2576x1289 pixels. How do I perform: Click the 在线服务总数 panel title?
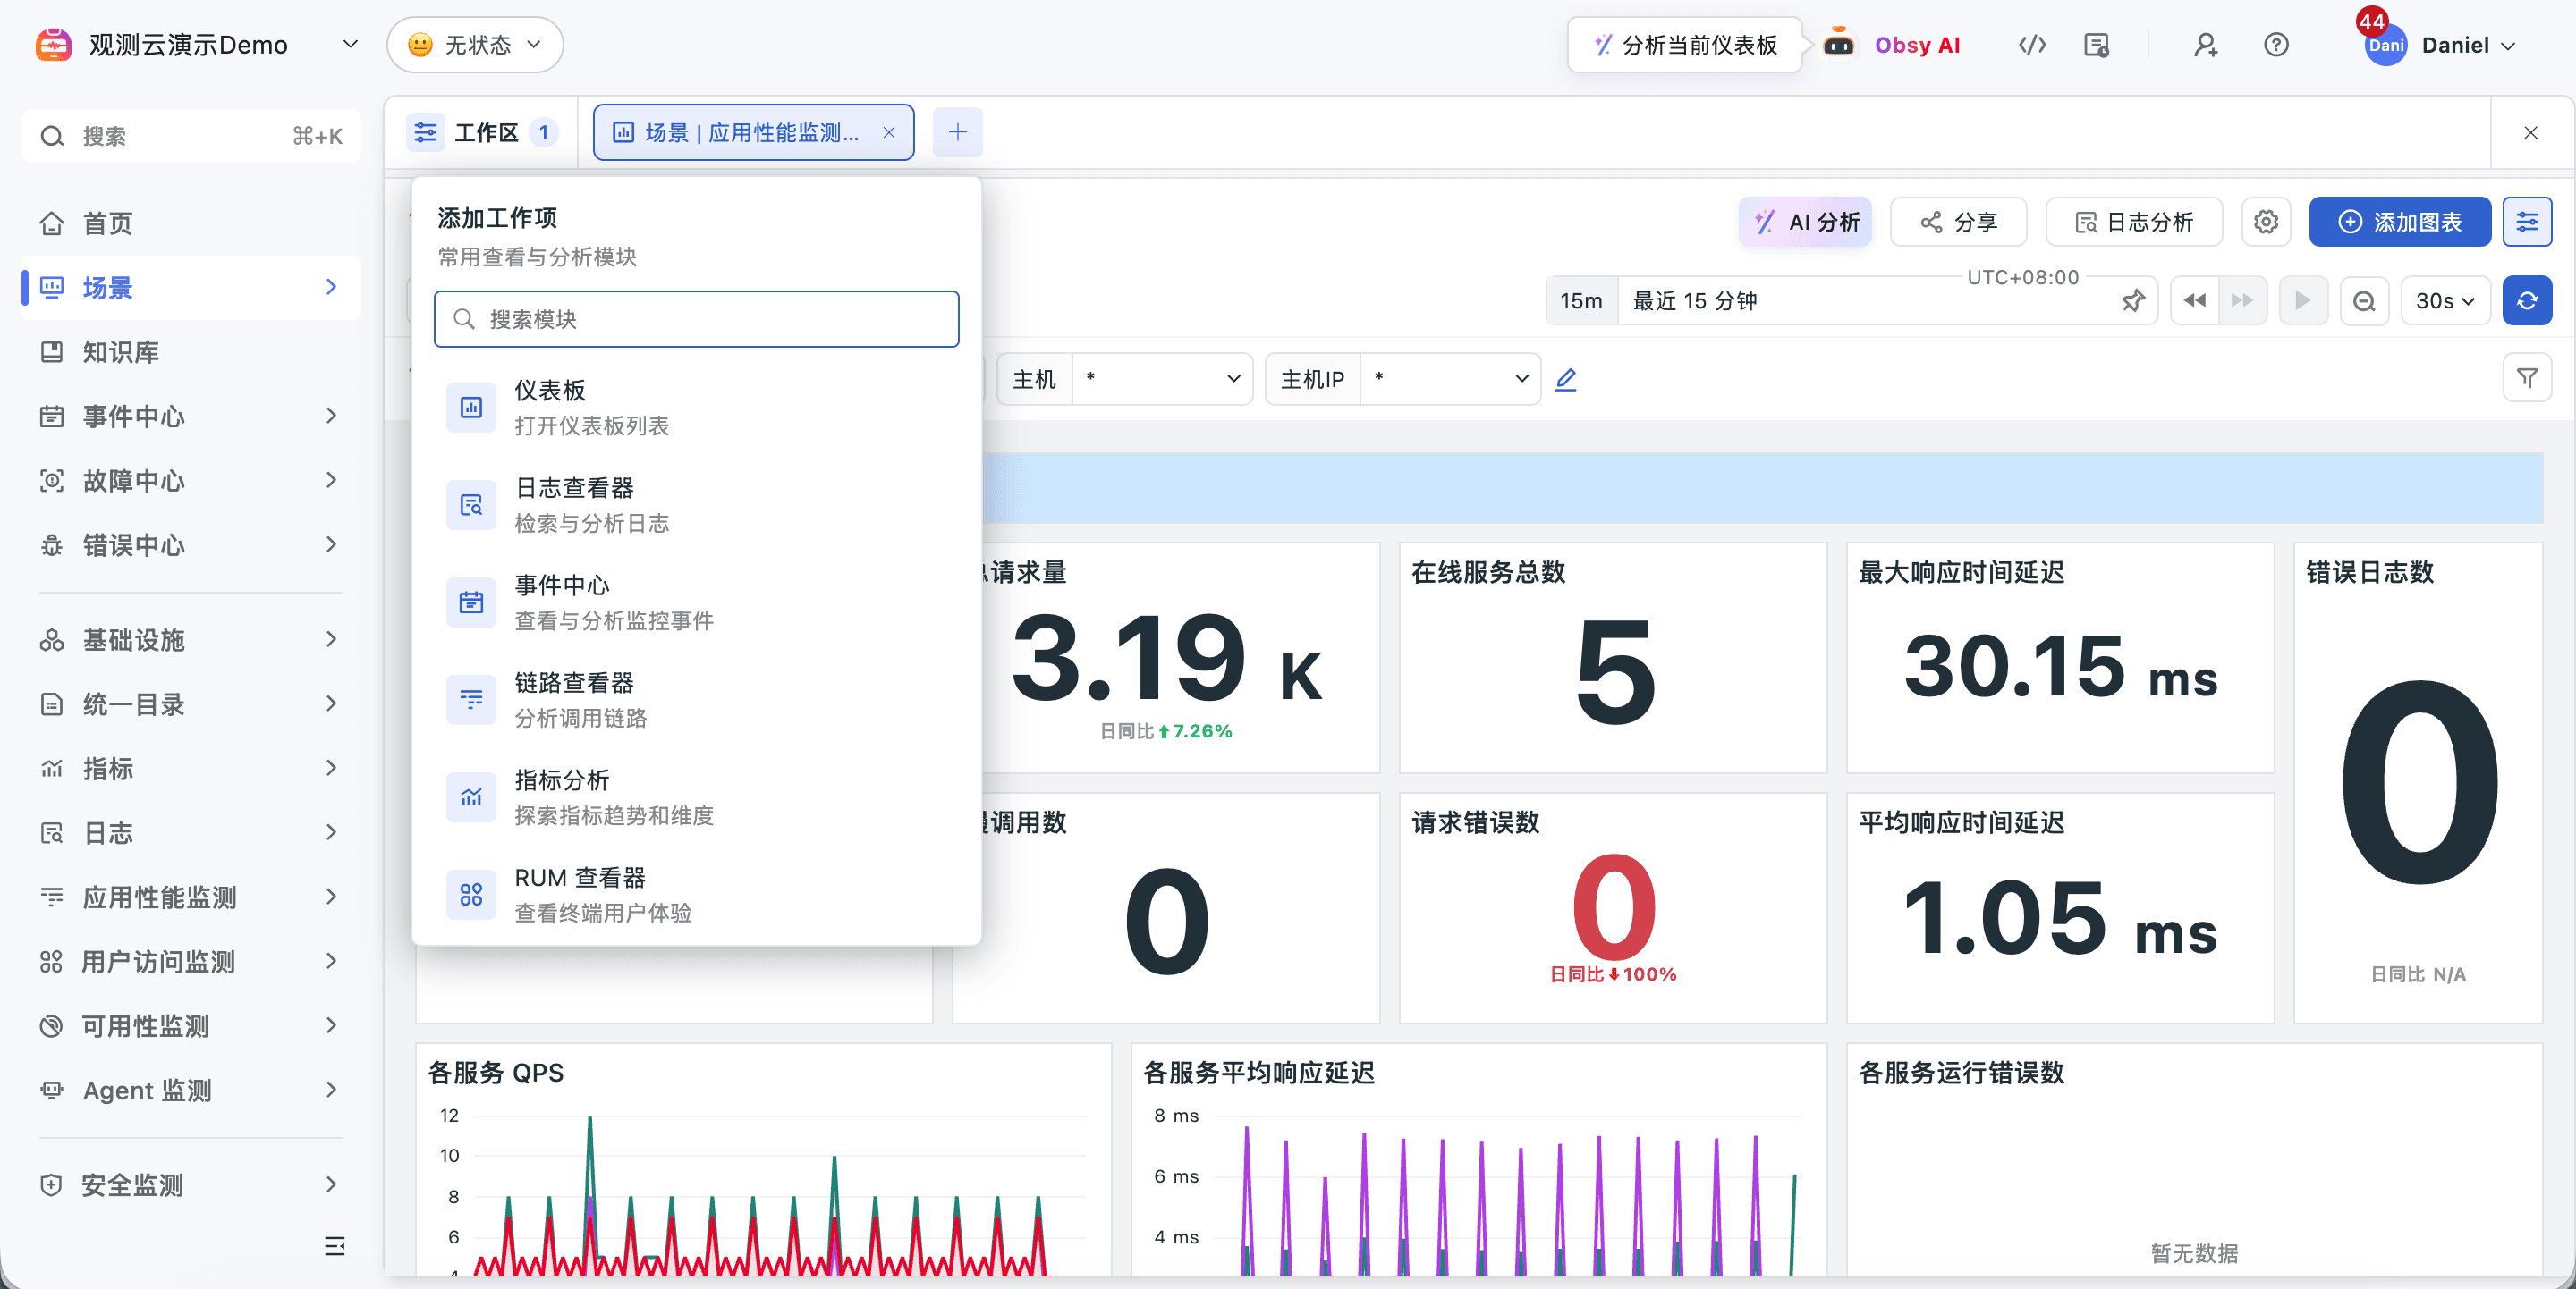point(1488,571)
